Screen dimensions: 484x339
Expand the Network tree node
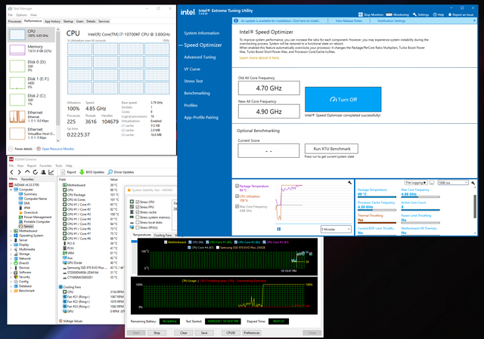point(11,258)
